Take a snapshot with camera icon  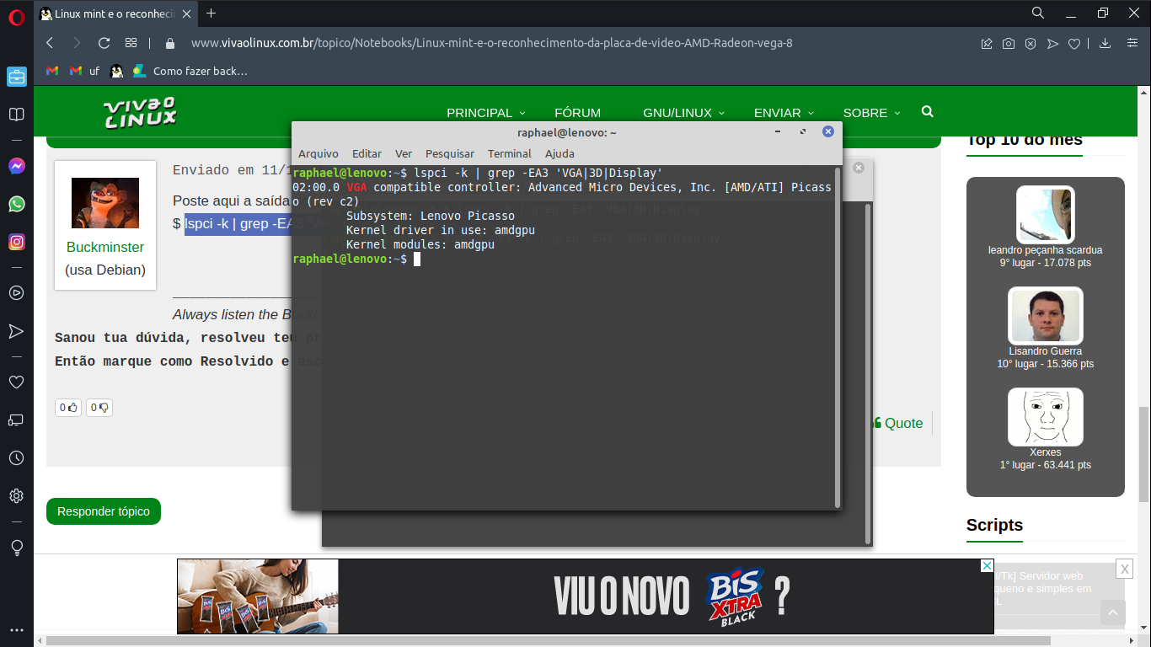[1009, 44]
